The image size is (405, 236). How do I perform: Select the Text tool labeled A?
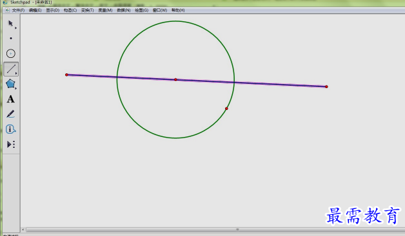pos(10,99)
